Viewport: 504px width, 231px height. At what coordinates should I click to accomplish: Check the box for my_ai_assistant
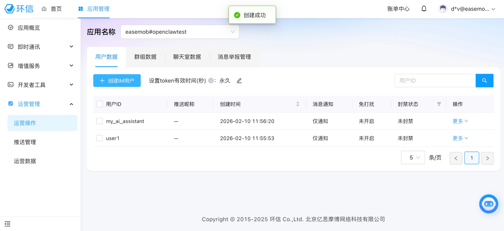click(x=100, y=121)
